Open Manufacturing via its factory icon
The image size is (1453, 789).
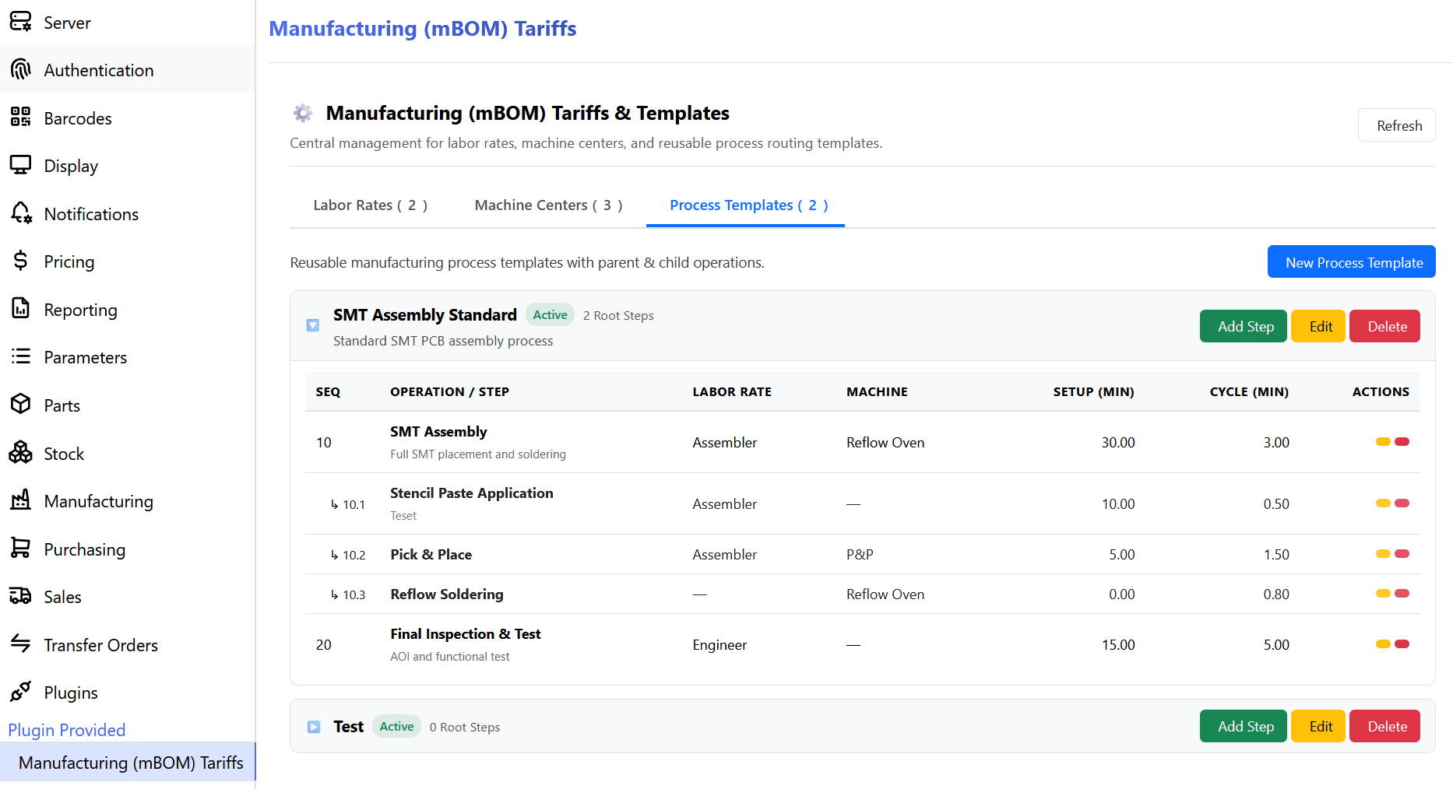pos(21,500)
